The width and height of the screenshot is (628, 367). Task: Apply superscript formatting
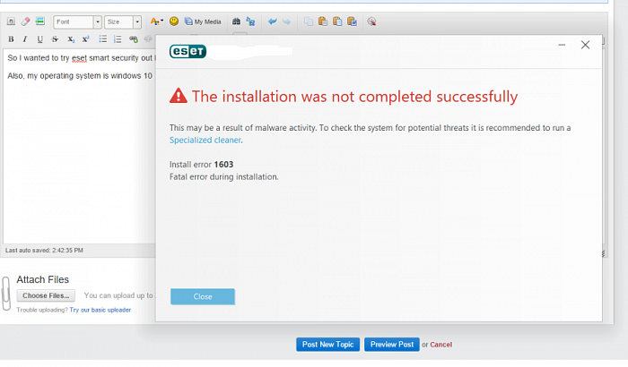pos(85,39)
